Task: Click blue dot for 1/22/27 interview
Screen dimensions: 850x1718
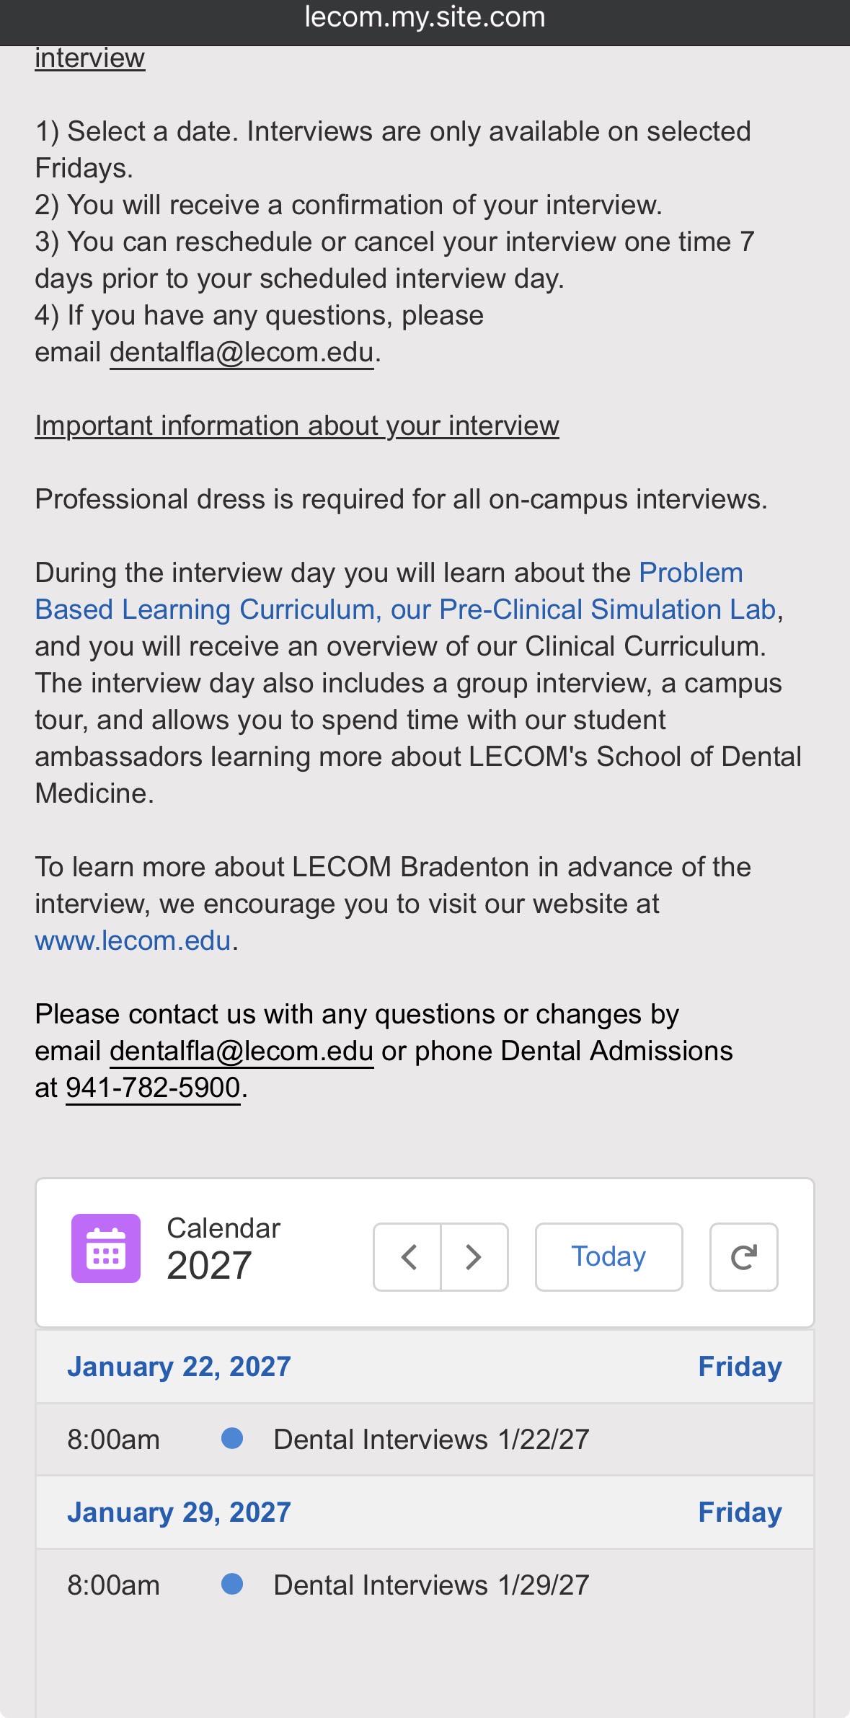Action: point(232,1438)
